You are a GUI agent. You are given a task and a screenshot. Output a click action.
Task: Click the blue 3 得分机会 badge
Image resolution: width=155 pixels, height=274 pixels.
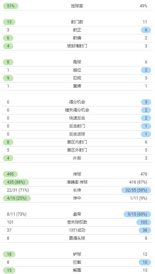pos(146,102)
